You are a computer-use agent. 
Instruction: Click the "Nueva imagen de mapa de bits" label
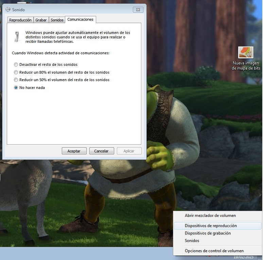(x=246, y=66)
